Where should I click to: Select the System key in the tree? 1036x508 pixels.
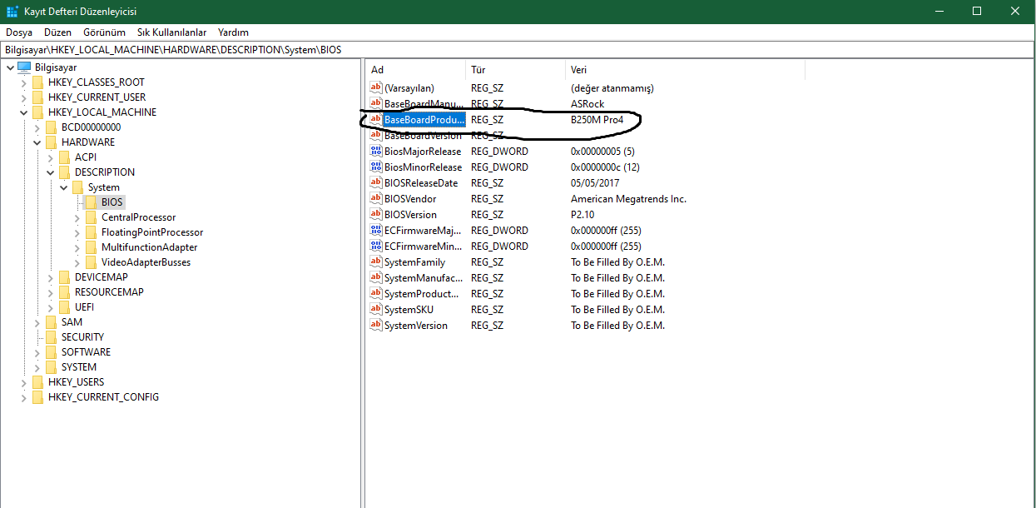click(104, 187)
